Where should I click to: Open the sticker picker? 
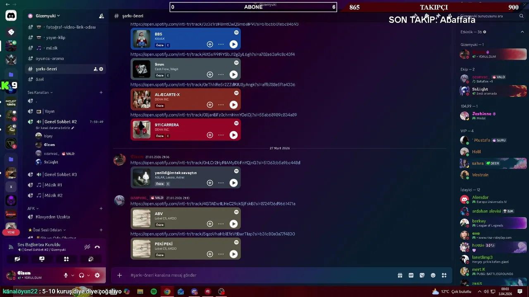422,275
